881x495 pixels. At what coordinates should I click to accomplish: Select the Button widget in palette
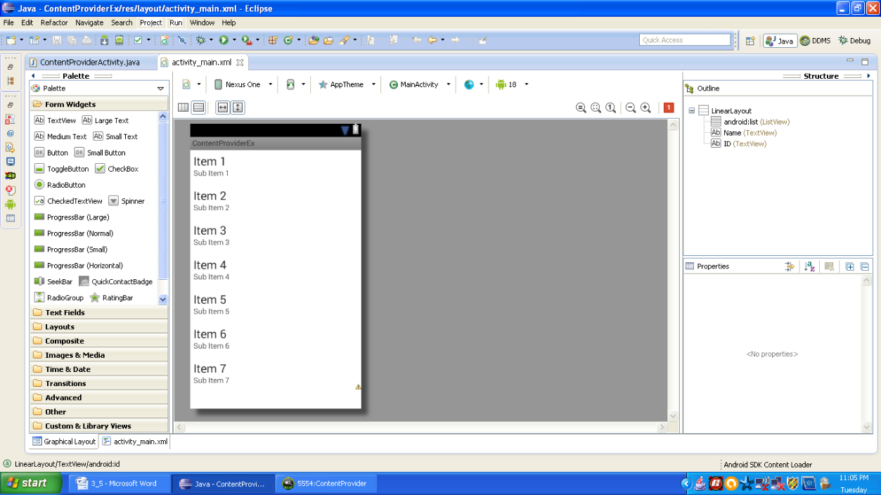tap(51, 153)
